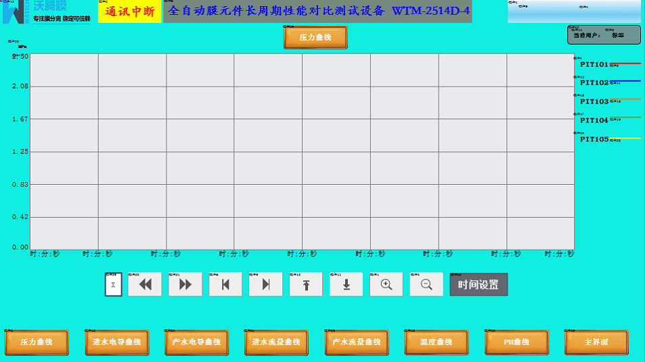645x362 pixels.
Task: Click the 压力曲线 button above the chart
Action: coord(315,38)
